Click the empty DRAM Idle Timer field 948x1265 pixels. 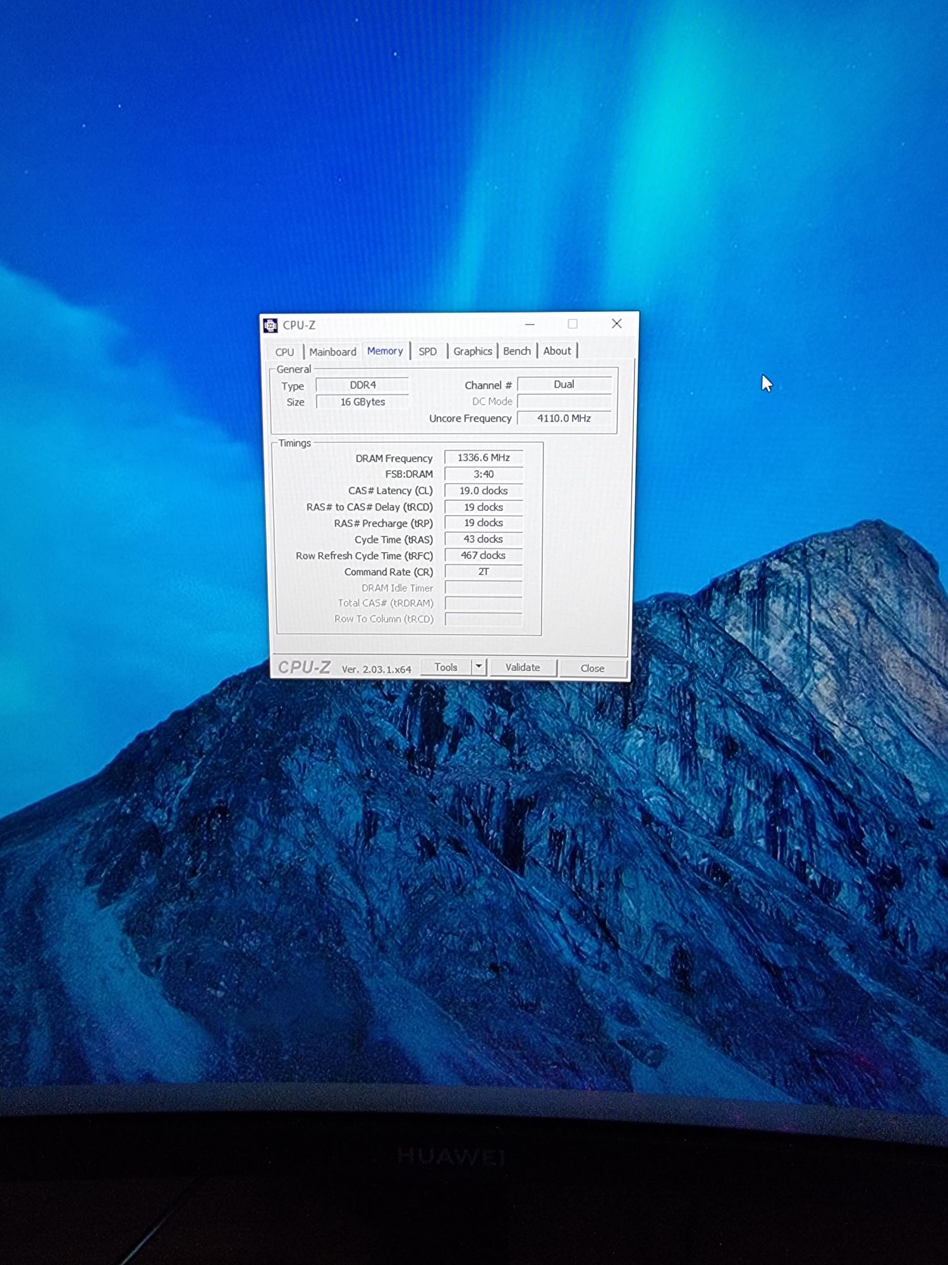coord(483,588)
